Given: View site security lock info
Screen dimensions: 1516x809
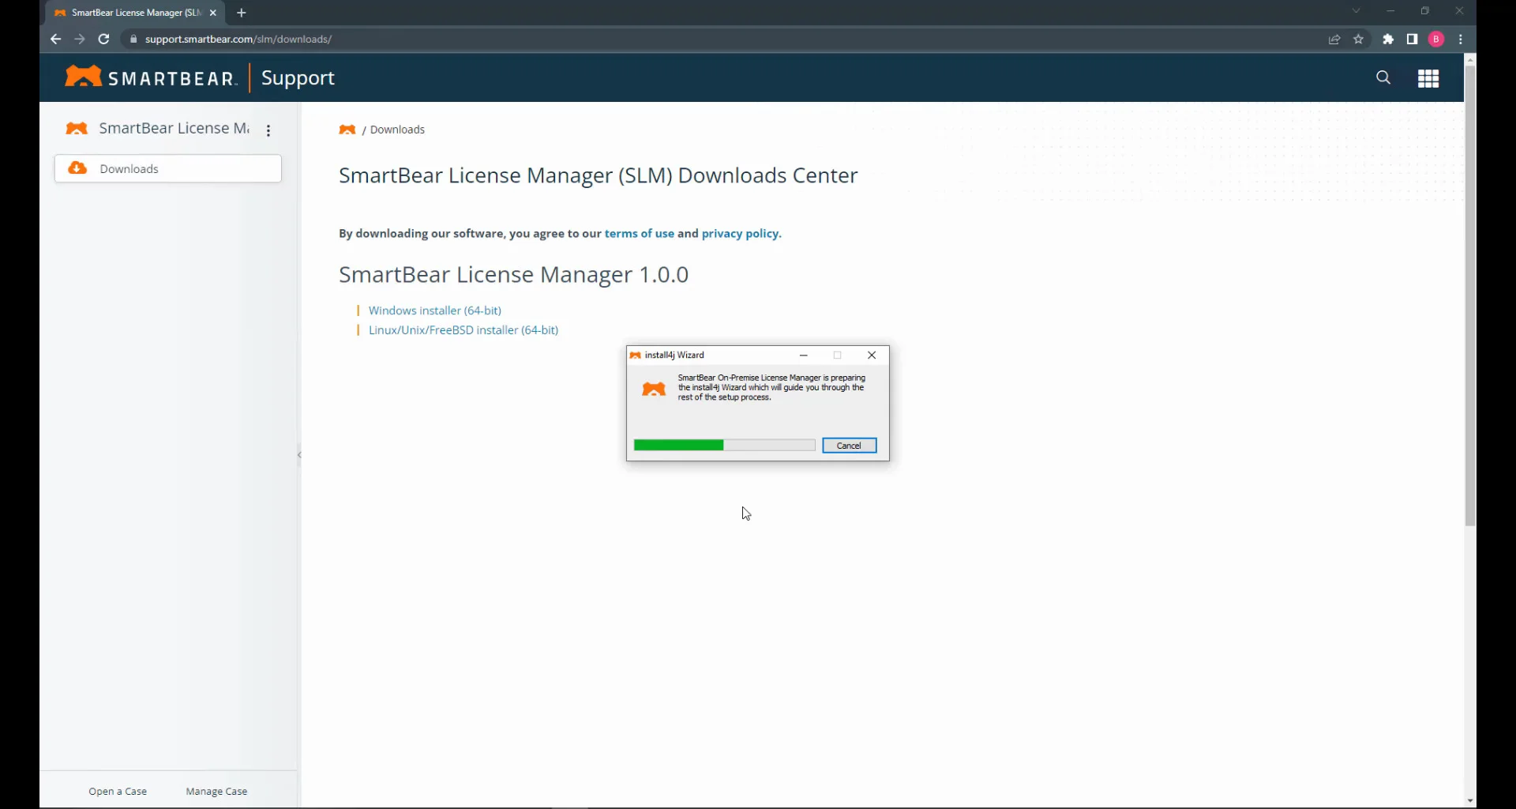Looking at the screenshot, I should tap(133, 39).
